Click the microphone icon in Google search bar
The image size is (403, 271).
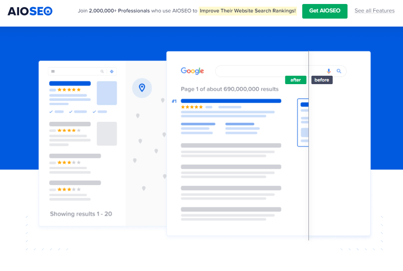329,71
